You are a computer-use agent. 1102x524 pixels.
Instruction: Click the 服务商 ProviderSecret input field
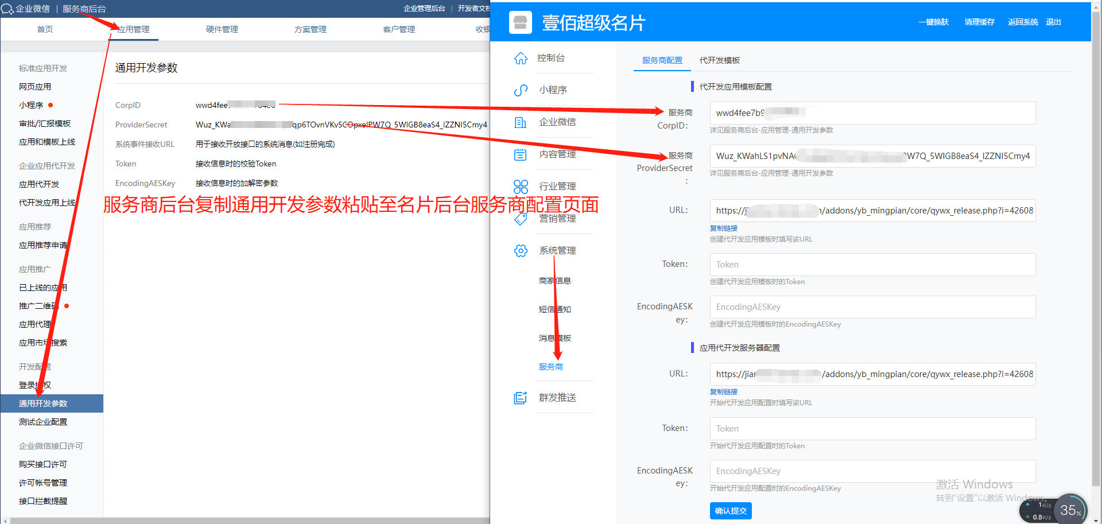(x=872, y=156)
